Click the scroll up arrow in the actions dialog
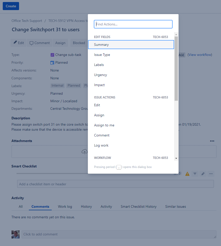The height and width of the screenshot is (246, 221). point(176,34)
